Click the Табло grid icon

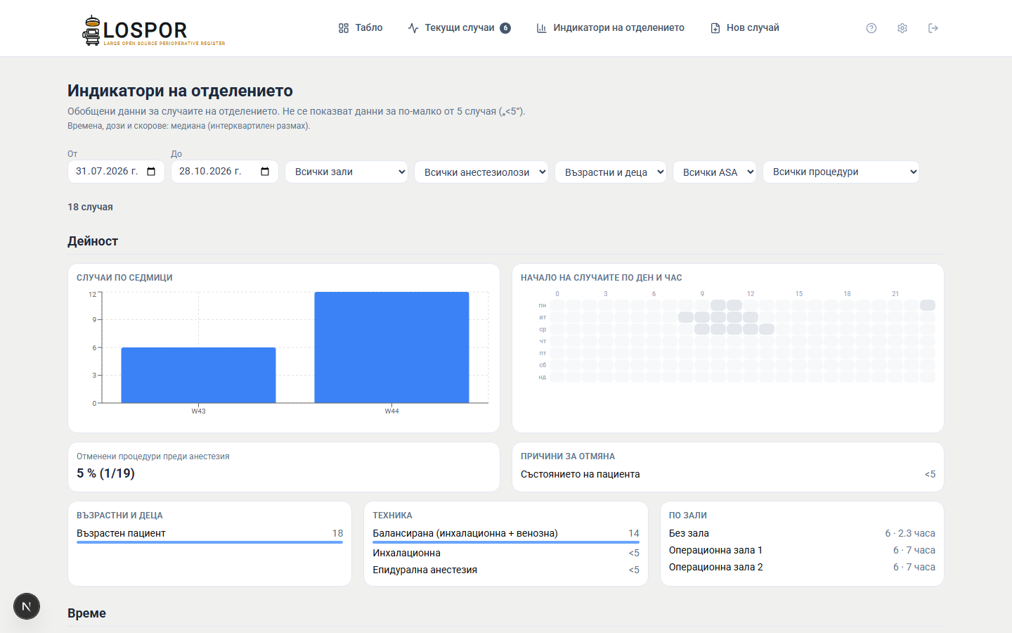[344, 28]
